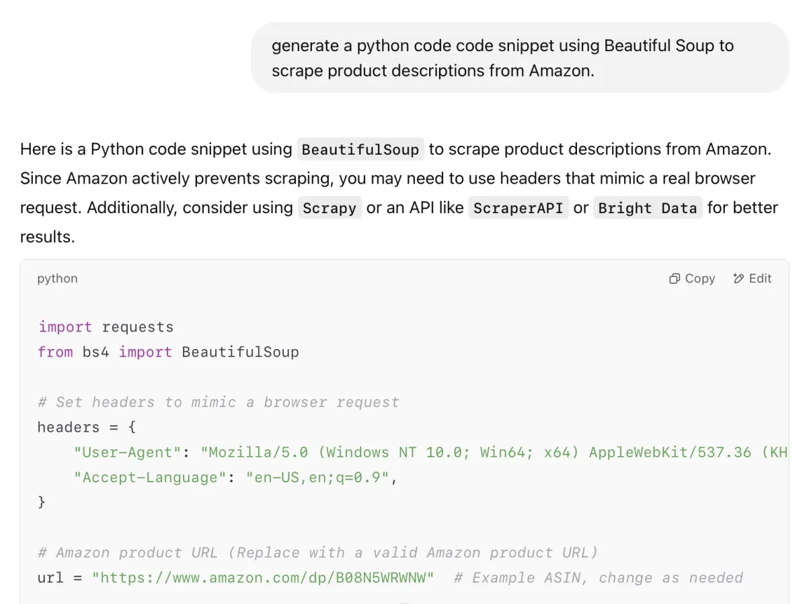Click the Bright Data inline code tag
This screenshot has height=604, width=807.
648,208
